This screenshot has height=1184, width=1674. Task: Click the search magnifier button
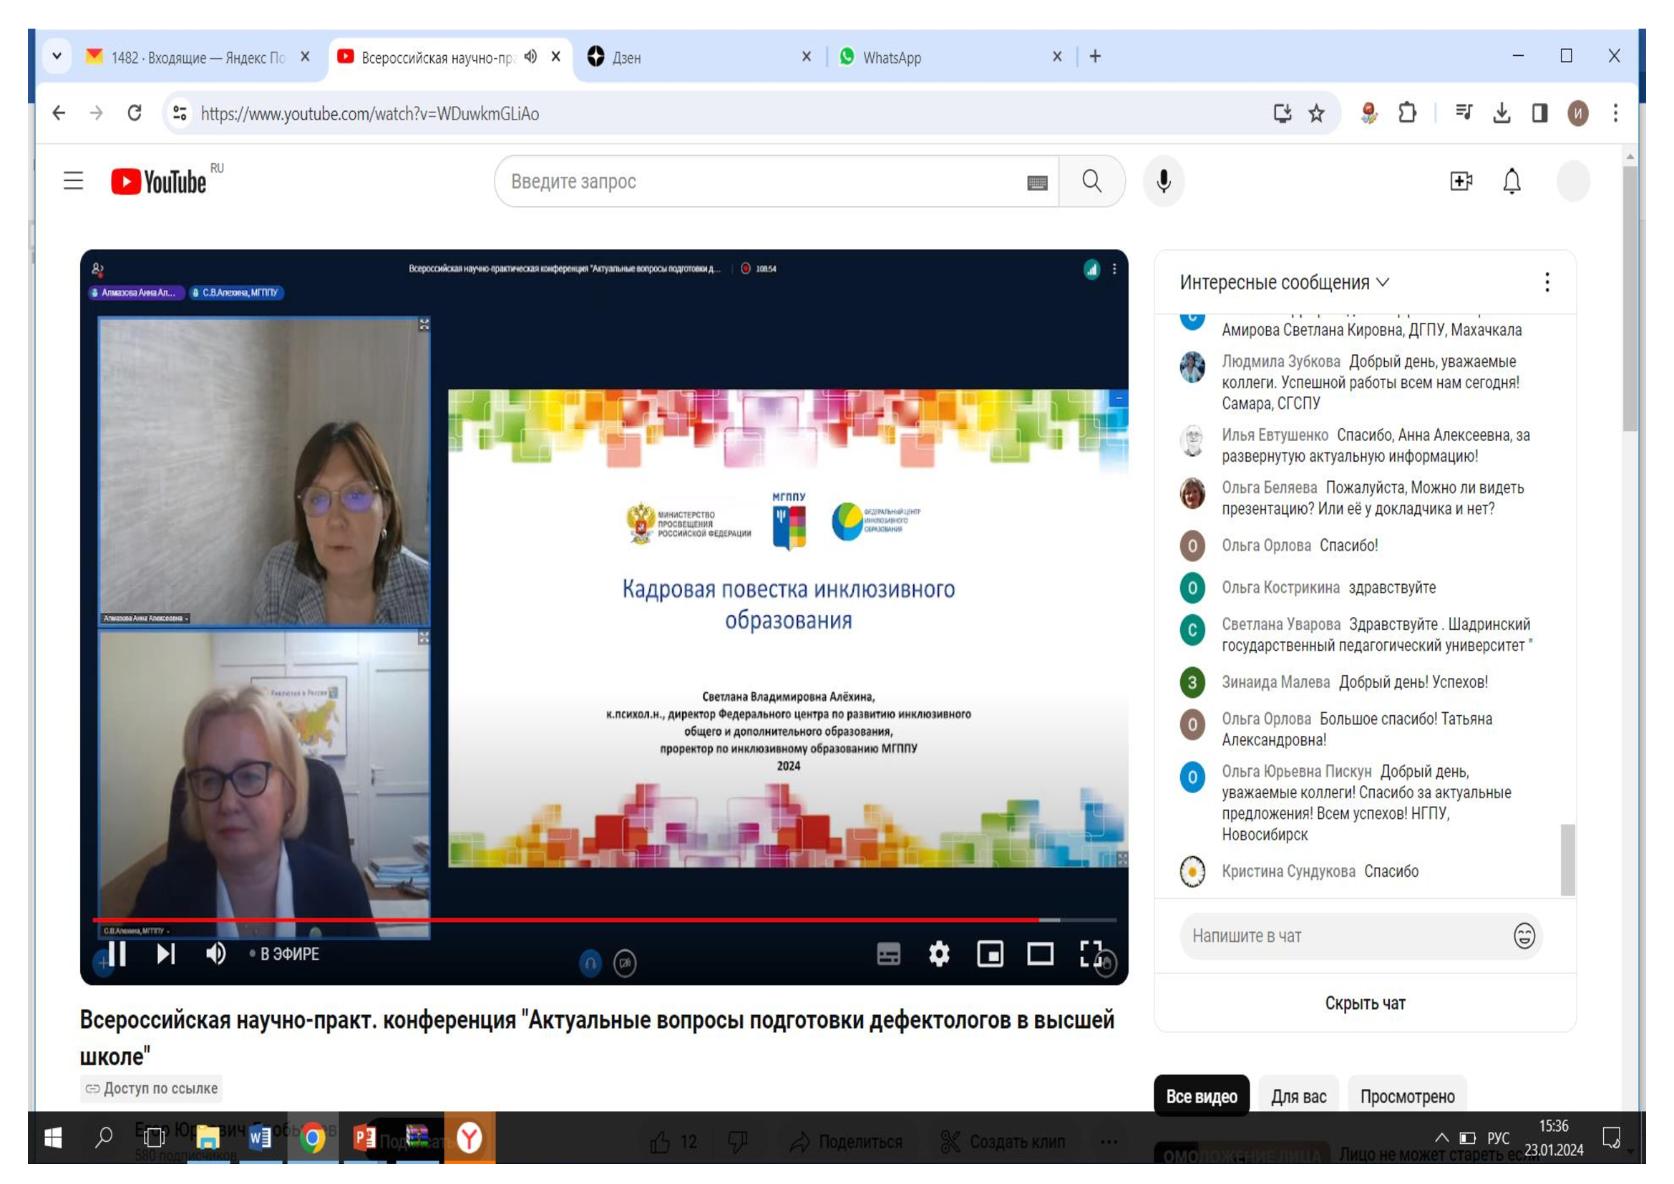click(1091, 181)
